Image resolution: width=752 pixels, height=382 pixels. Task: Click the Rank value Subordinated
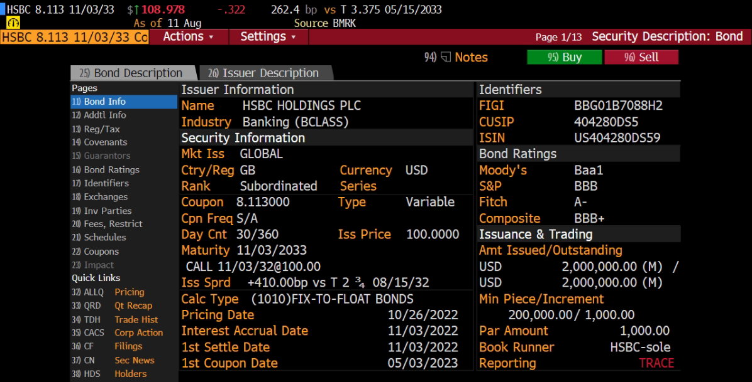tap(279, 186)
